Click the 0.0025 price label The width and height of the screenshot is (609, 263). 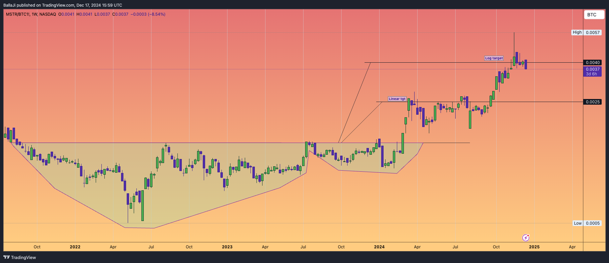(593, 102)
